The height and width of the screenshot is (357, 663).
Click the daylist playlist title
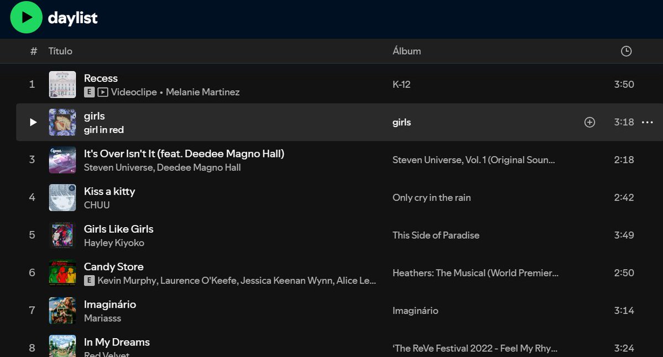click(x=73, y=18)
